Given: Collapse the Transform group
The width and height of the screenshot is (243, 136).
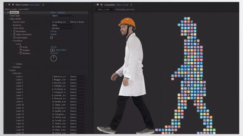Looking at the screenshot, I should tap(12, 41).
